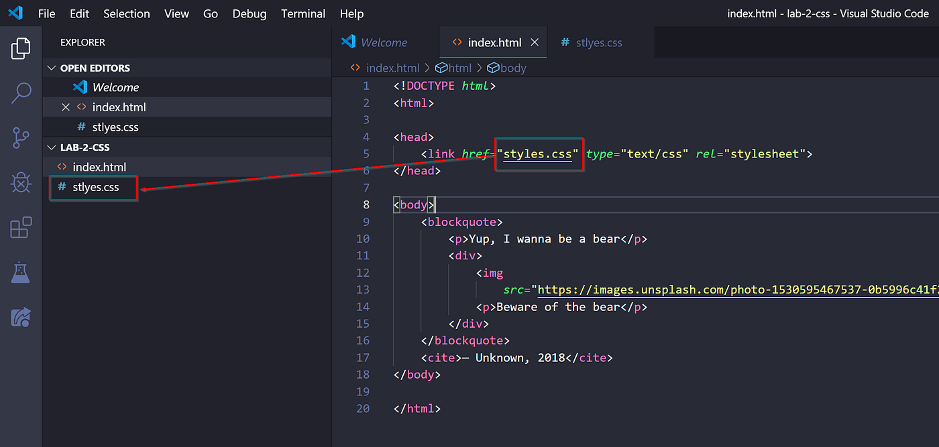Image resolution: width=939 pixels, height=447 pixels.
Task: Click line number 20 in gutter
Action: tap(363, 409)
